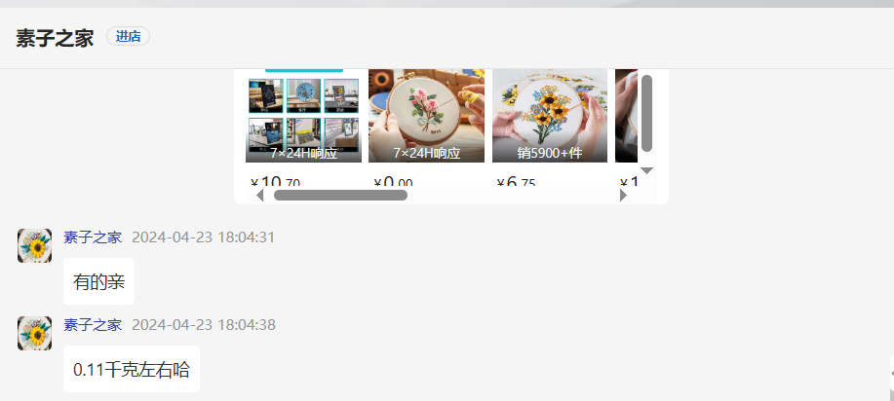Screen dimensions: 894x401
Task: Click the vertical scrollbar thumb in product card
Action: pyautogui.click(x=646, y=113)
